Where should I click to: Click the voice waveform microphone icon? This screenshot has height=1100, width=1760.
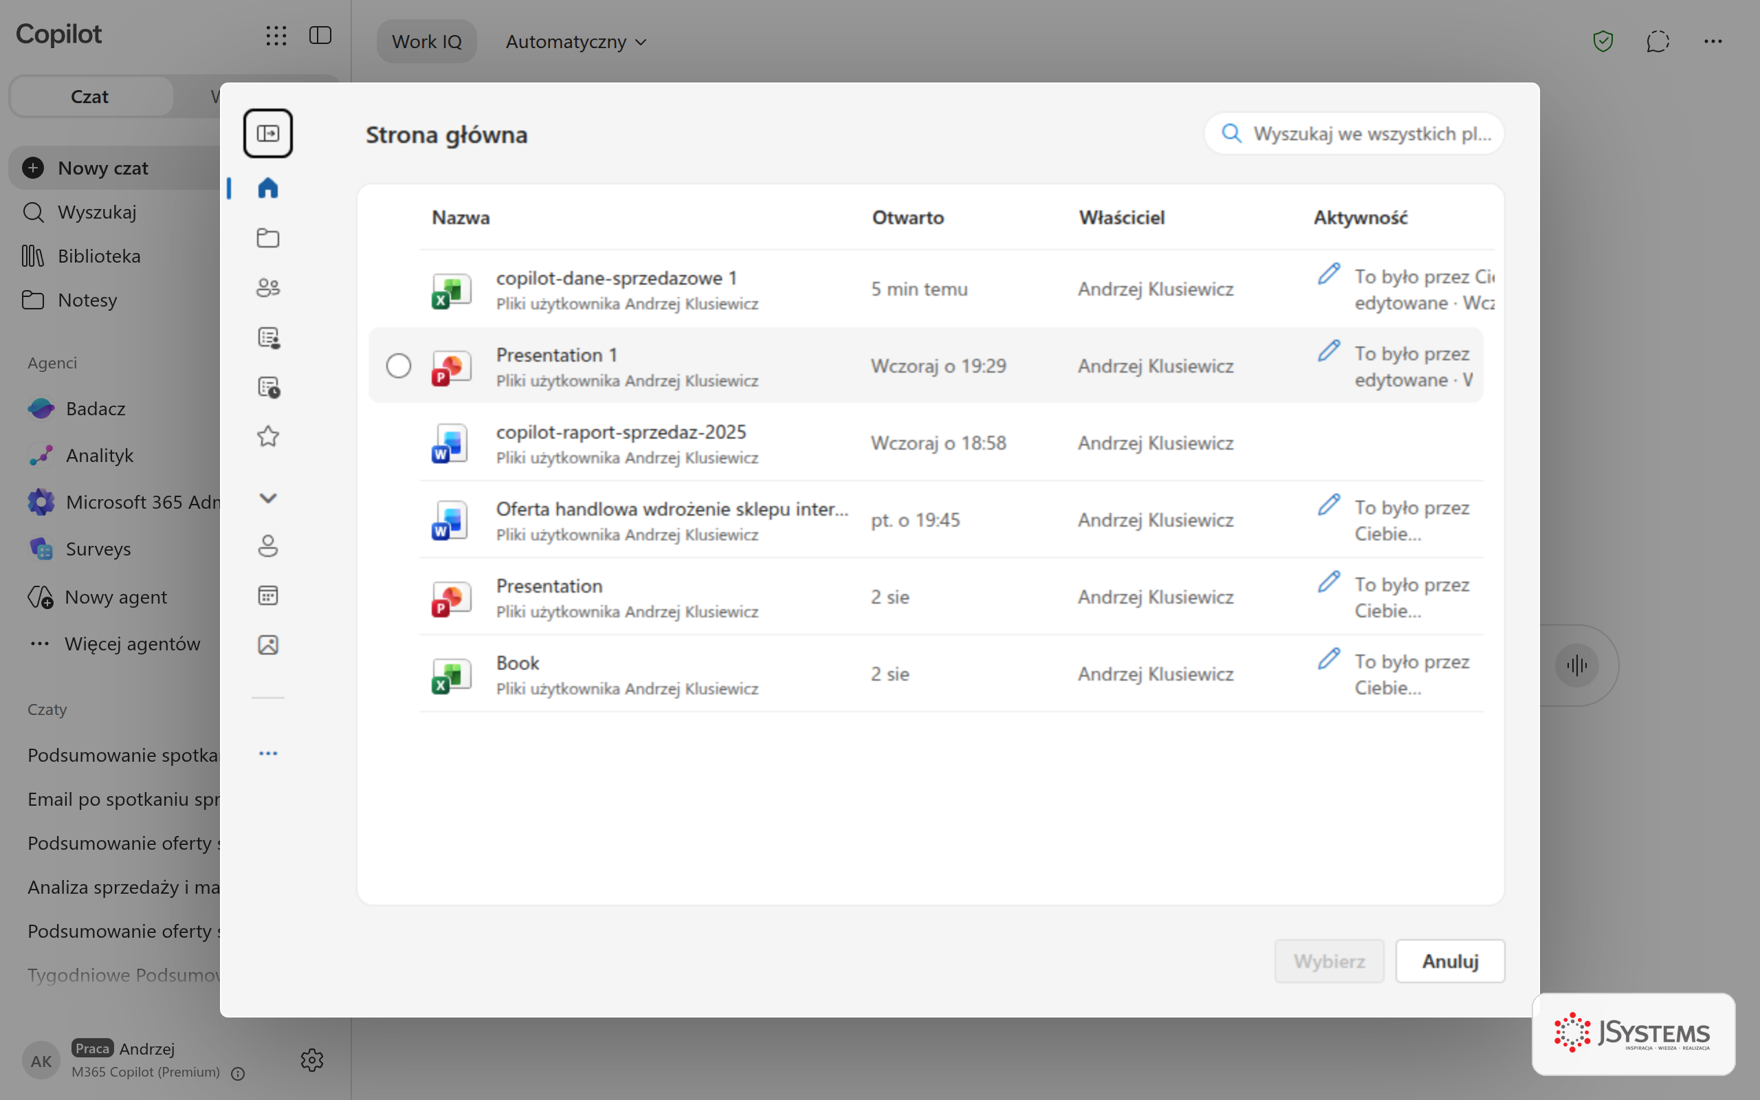tap(1576, 665)
